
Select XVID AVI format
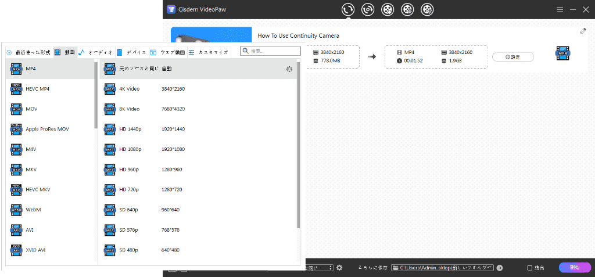click(x=50, y=250)
